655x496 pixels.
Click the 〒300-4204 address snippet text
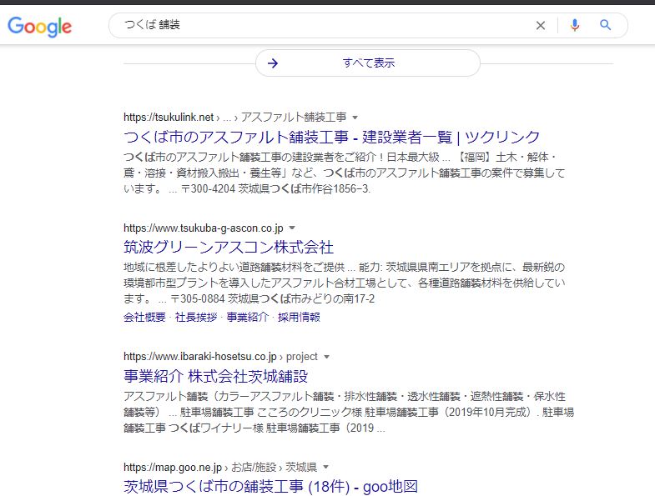click(275, 189)
